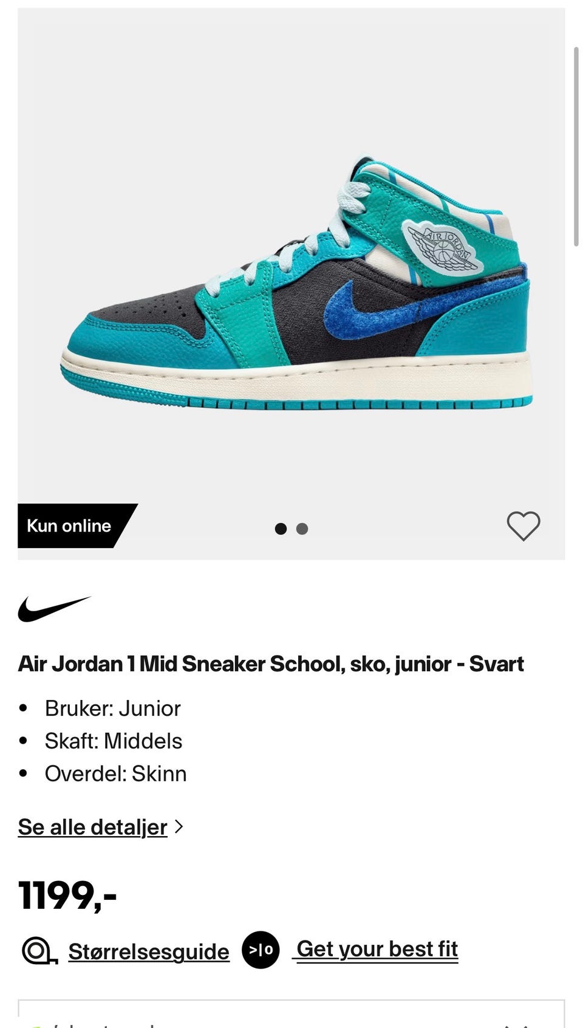This screenshot has width=583, height=1028.
Task: Tap the Skaft: Middels bullet item
Action: pos(114,741)
